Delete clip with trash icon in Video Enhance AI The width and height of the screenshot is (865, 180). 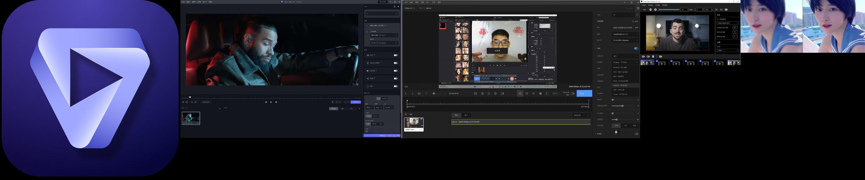point(653,57)
